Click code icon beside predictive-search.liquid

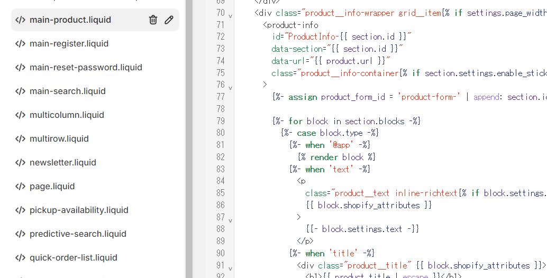pos(20,234)
